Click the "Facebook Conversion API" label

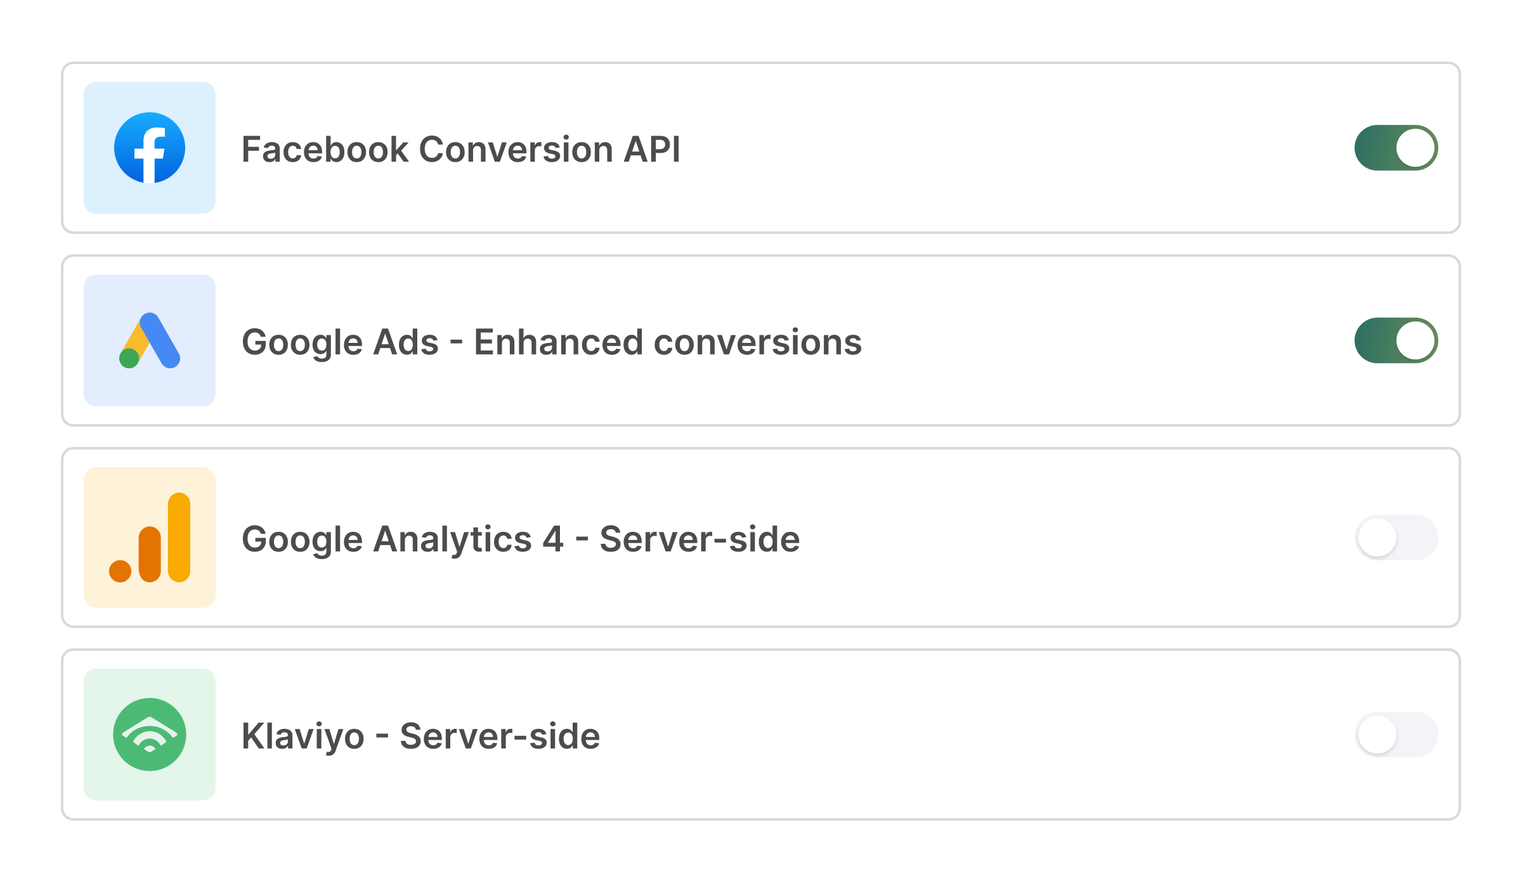pos(461,150)
